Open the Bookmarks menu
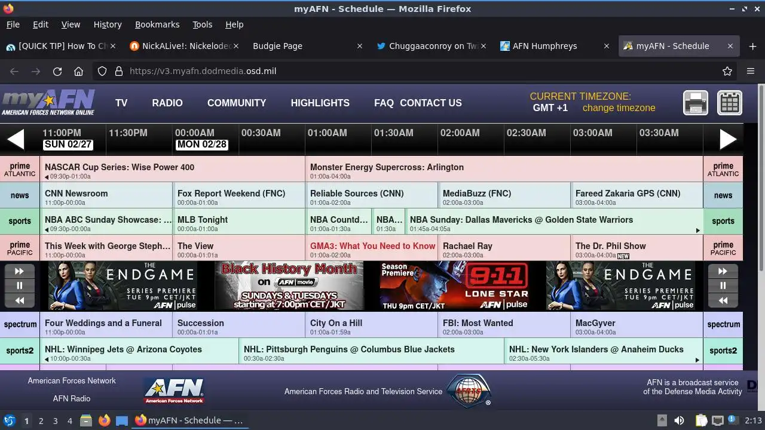 157,24
